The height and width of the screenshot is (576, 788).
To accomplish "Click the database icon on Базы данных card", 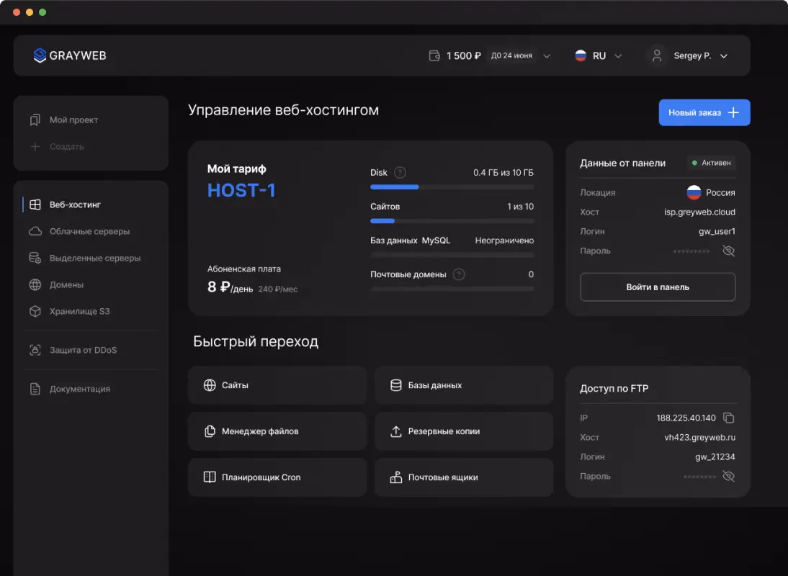I will 396,385.
